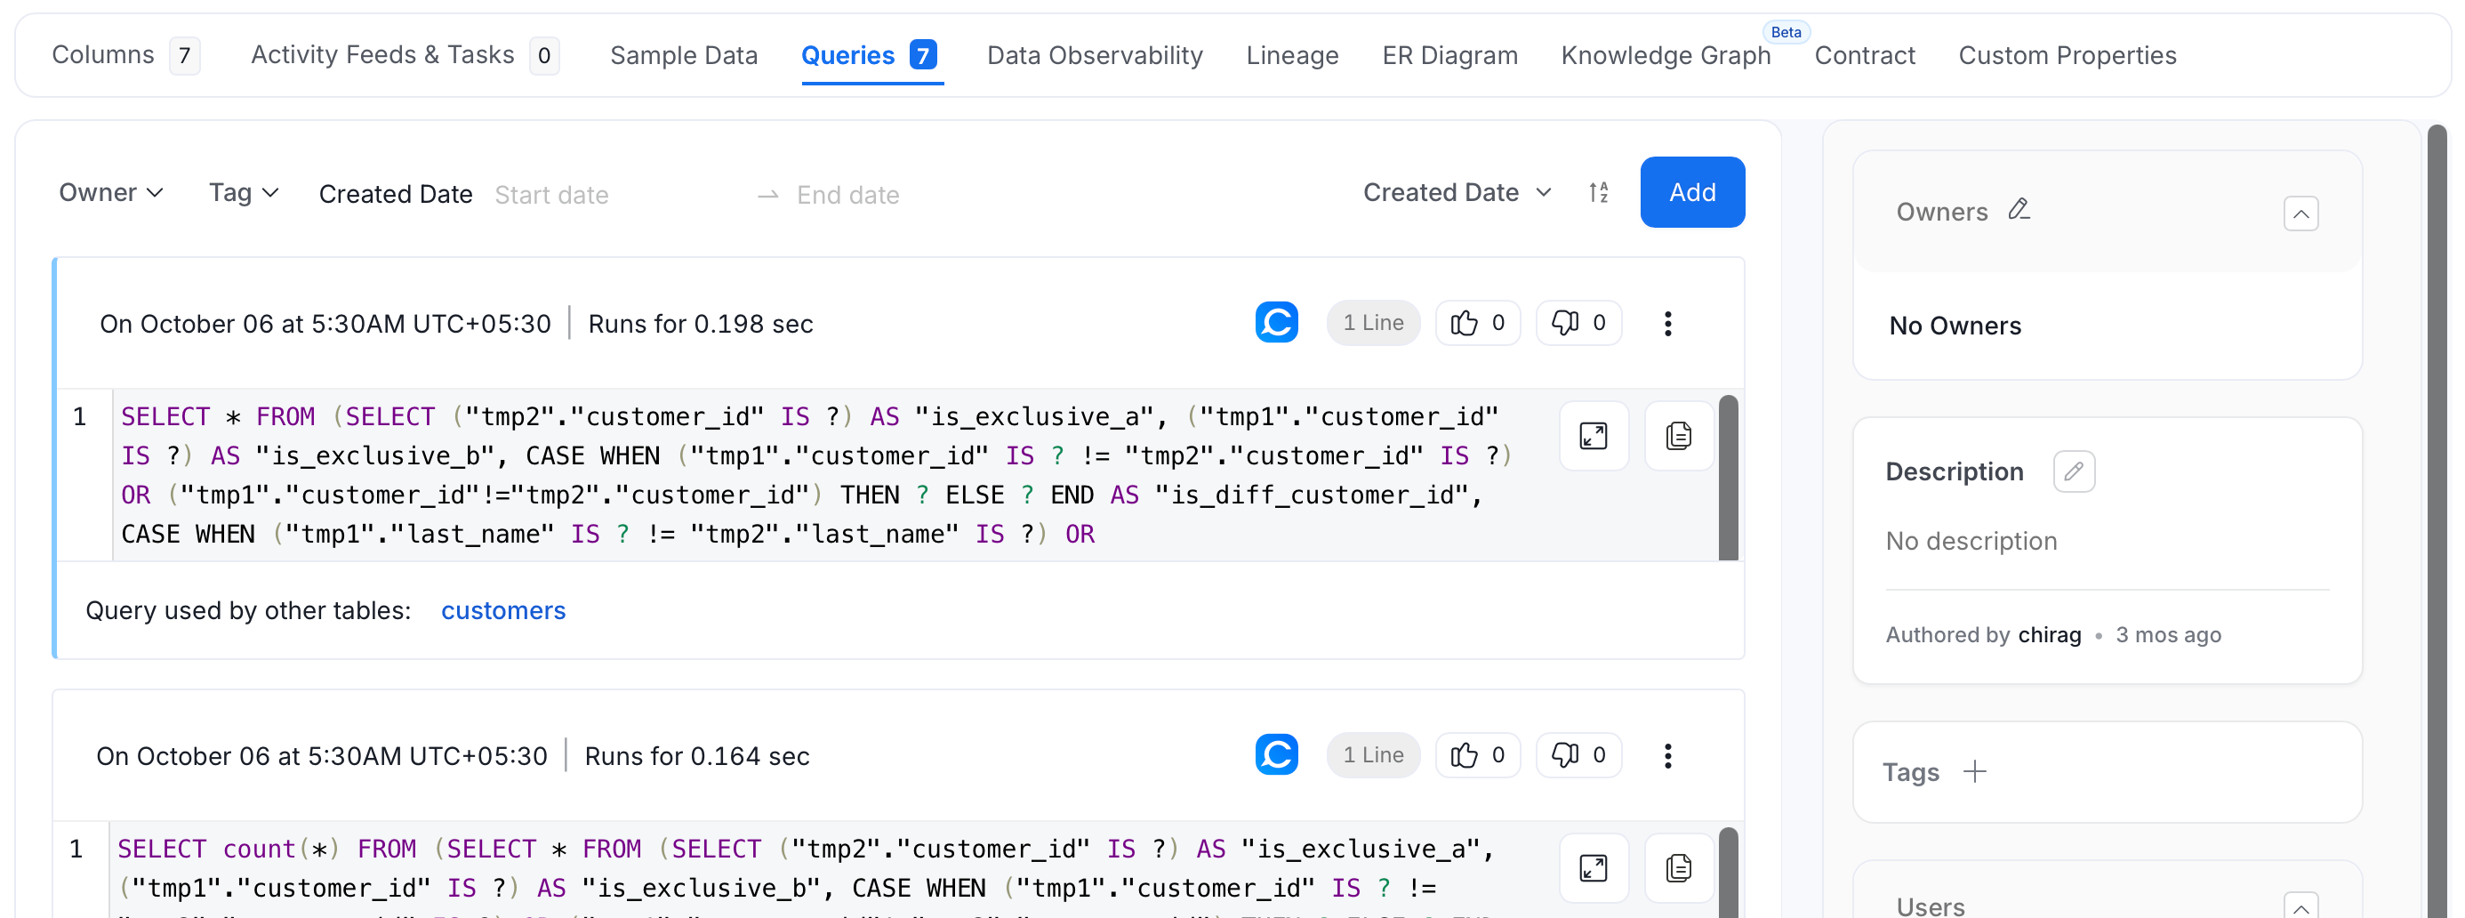Click the avatar icon on the 0.198 sec query

pyautogui.click(x=1277, y=323)
